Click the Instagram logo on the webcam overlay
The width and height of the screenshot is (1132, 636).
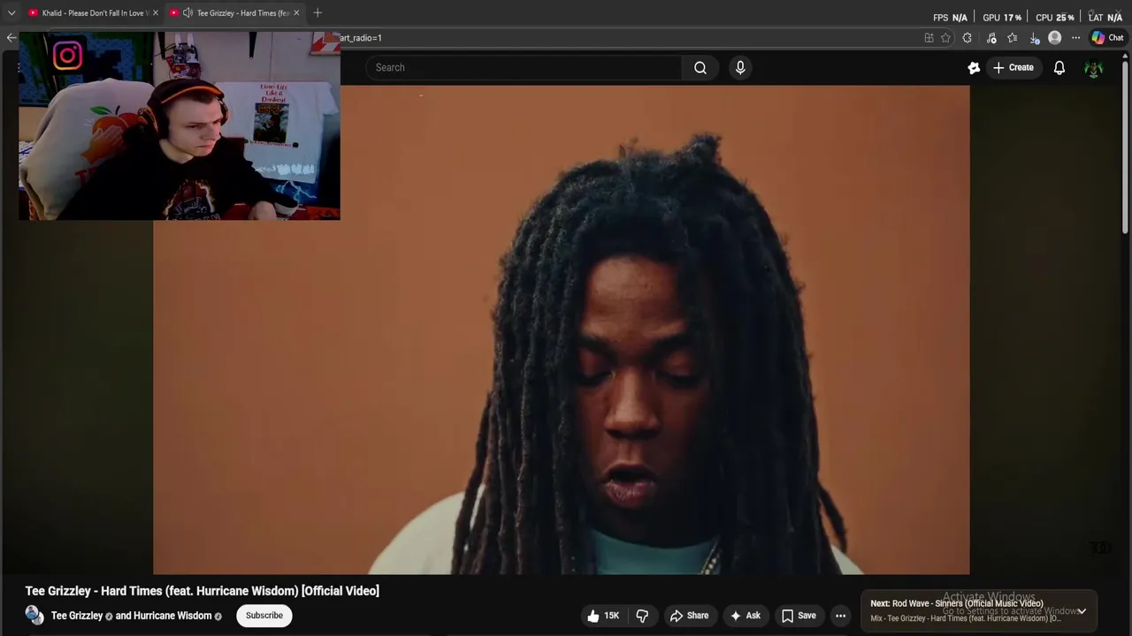[67, 56]
